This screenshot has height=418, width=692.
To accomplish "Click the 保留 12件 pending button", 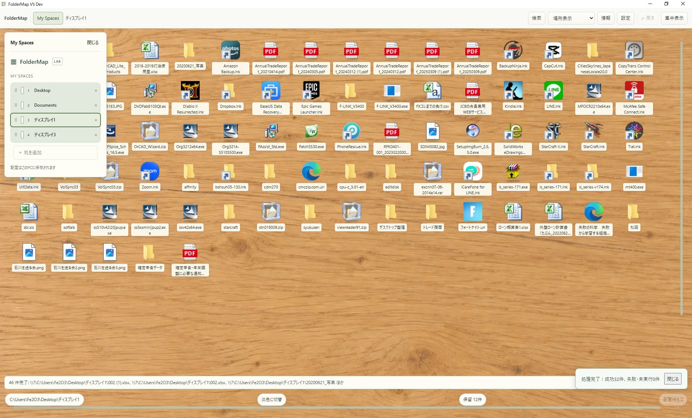I will tap(473, 399).
